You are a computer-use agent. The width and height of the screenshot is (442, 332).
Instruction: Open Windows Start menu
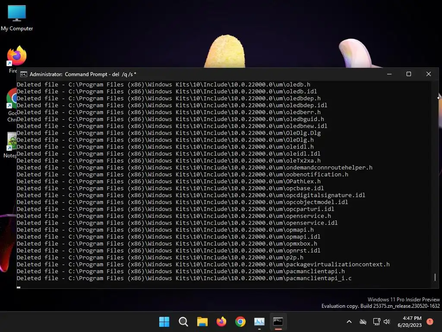click(x=164, y=322)
